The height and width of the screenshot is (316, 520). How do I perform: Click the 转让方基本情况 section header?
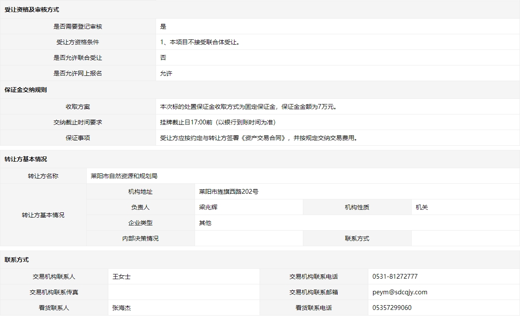click(26, 160)
